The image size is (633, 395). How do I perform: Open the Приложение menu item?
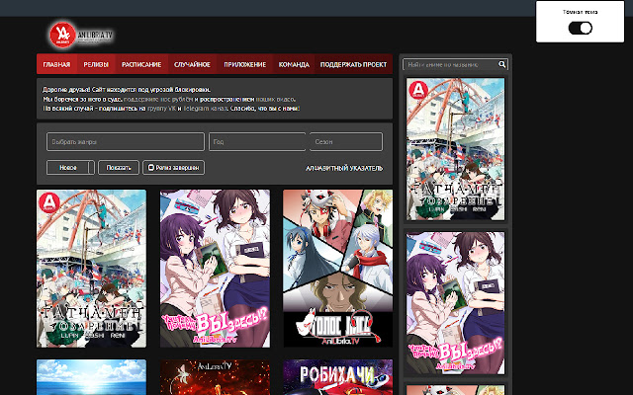tap(245, 64)
